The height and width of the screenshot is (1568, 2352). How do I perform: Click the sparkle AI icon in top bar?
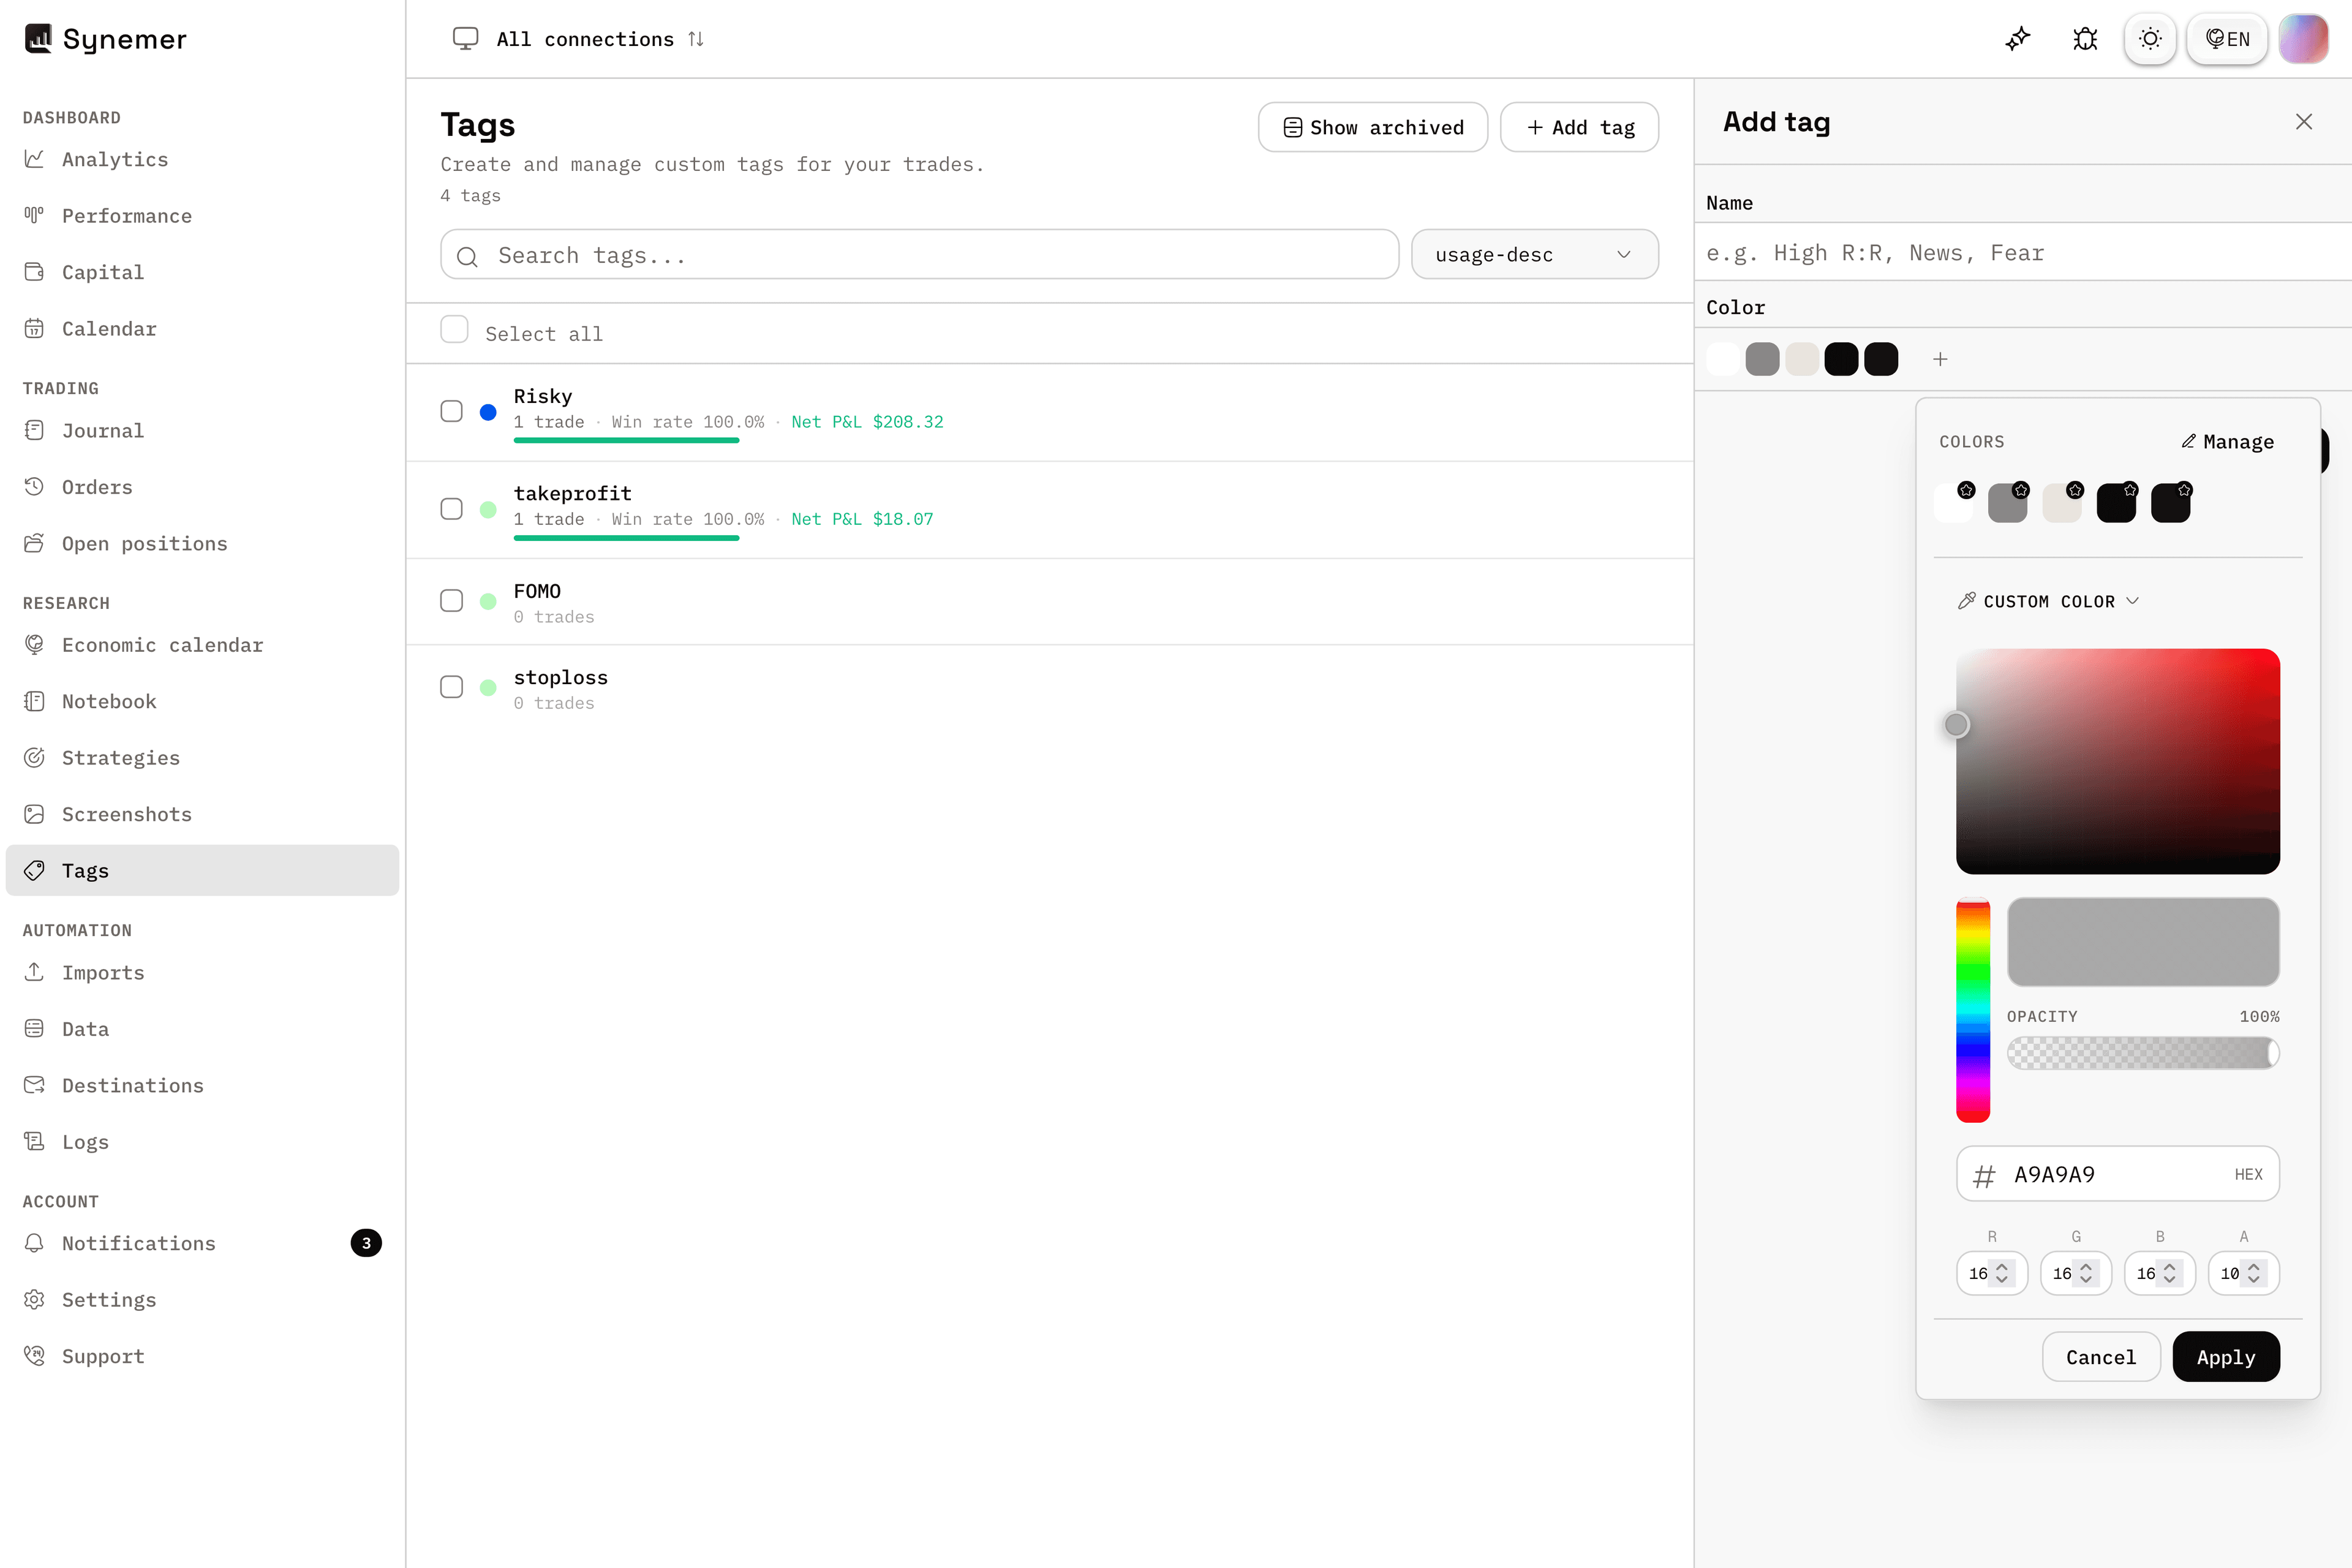[x=2018, y=39]
